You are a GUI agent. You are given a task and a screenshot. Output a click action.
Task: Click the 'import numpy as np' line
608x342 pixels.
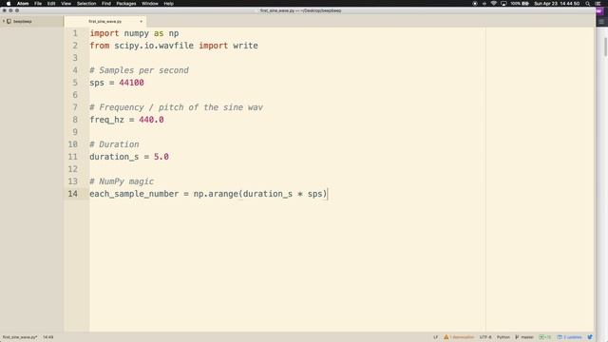click(134, 33)
